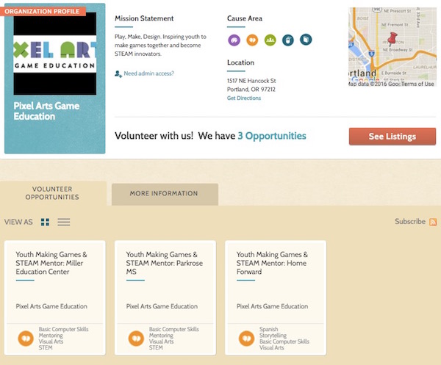Click the Terms of Use map link

click(x=417, y=84)
